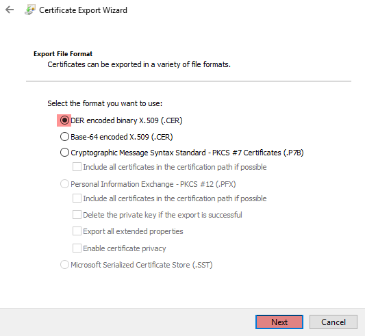Click the Export File Format heading

(63, 54)
